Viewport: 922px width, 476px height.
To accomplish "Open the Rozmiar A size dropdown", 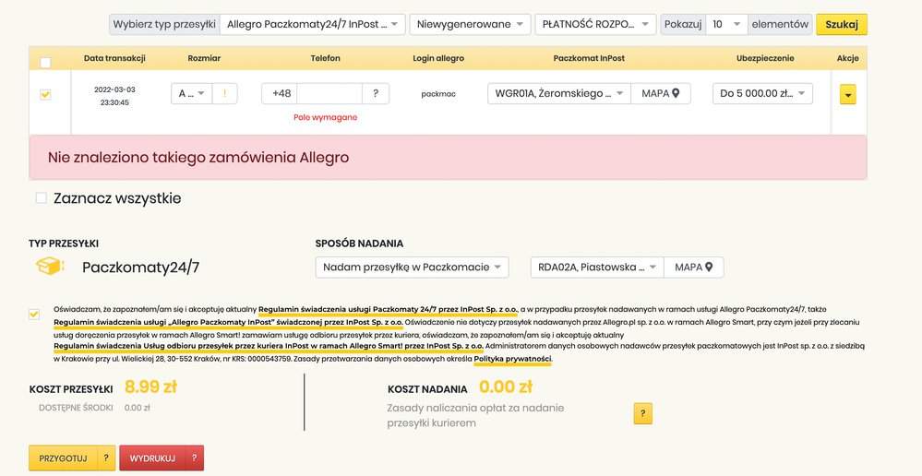I will (192, 94).
